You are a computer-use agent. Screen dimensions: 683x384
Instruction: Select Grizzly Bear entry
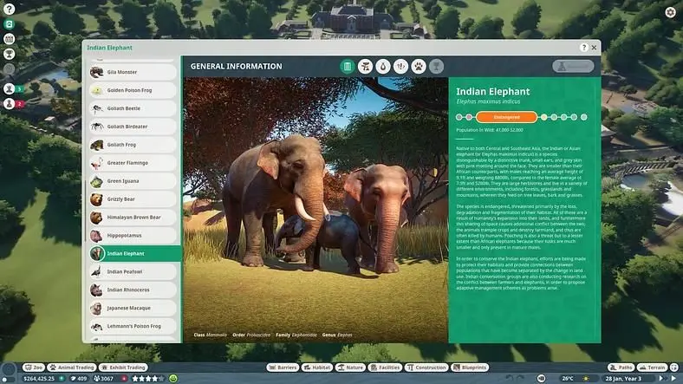(133, 199)
